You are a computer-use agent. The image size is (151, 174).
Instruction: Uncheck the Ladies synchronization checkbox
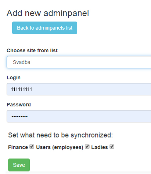click(112, 147)
